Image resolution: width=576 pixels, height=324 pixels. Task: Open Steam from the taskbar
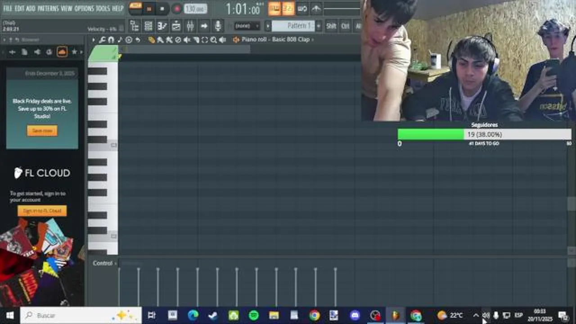(213, 315)
